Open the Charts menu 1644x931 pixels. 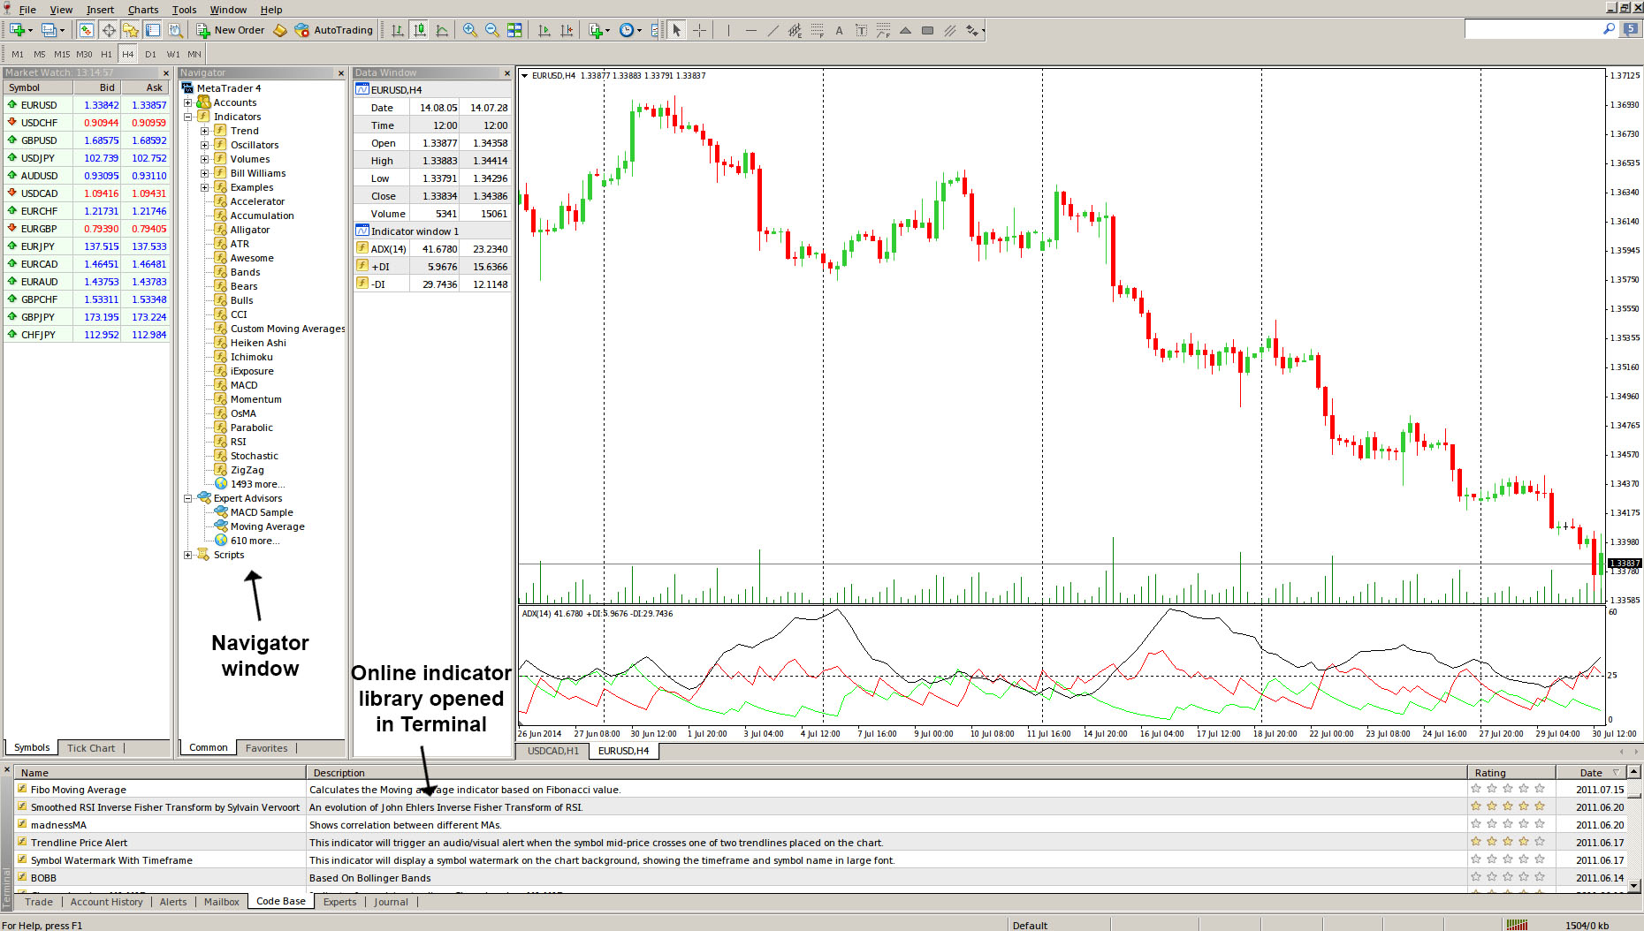[x=143, y=10]
